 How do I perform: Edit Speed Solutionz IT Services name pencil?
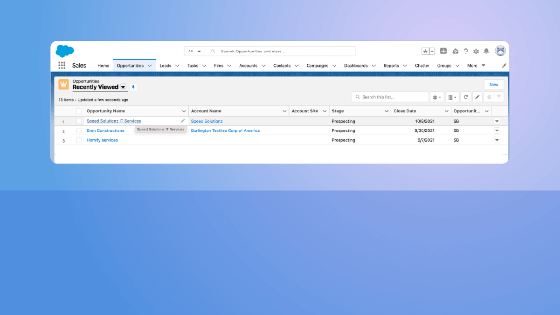click(x=183, y=121)
